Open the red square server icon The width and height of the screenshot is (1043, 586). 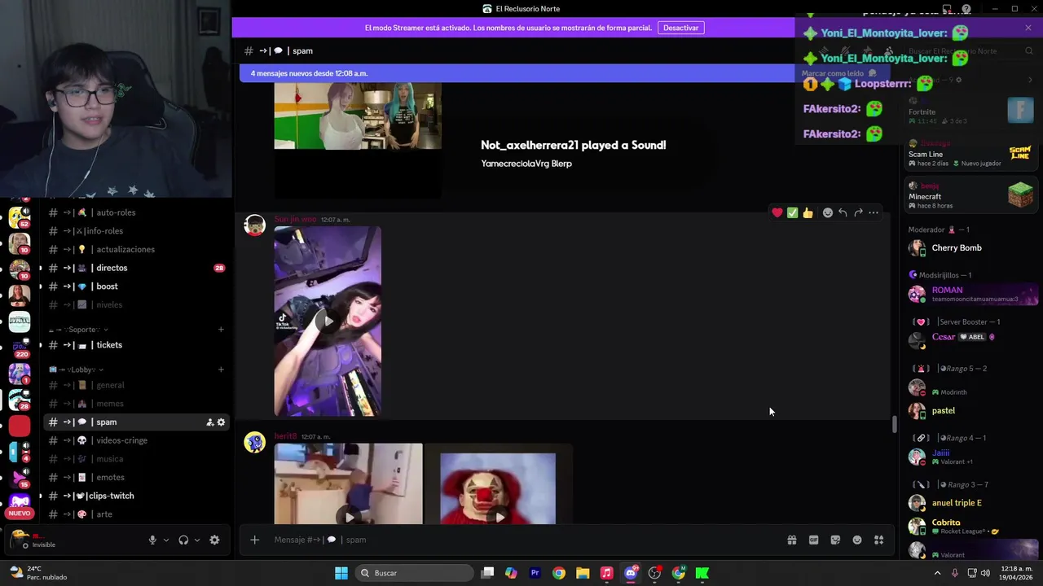tap(20, 426)
